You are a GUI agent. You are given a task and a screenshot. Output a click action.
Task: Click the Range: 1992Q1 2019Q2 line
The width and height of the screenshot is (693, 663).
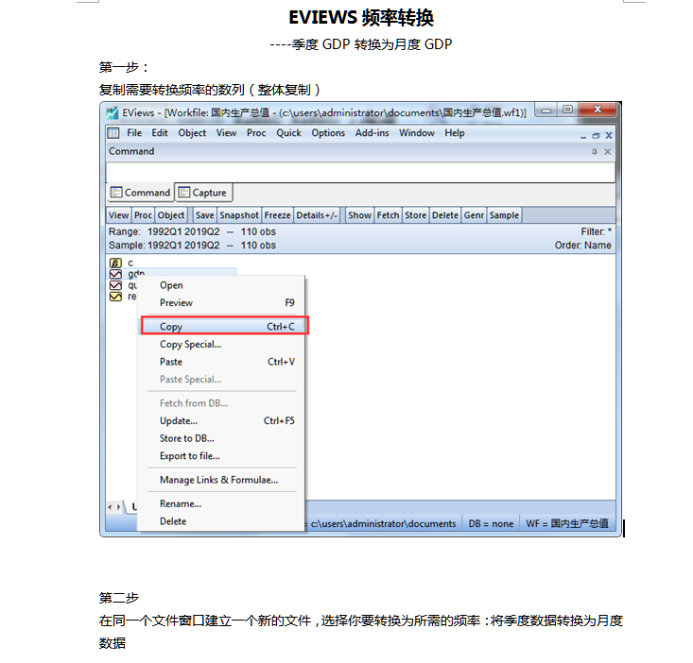pyautogui.click(x=192, y=231)
